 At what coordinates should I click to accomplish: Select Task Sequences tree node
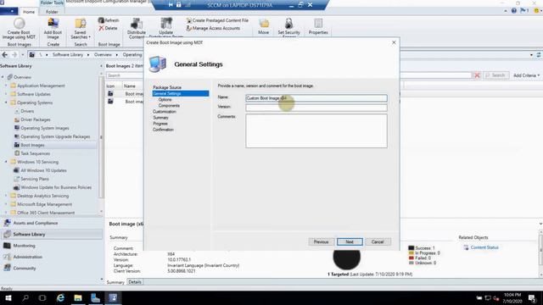35,153
